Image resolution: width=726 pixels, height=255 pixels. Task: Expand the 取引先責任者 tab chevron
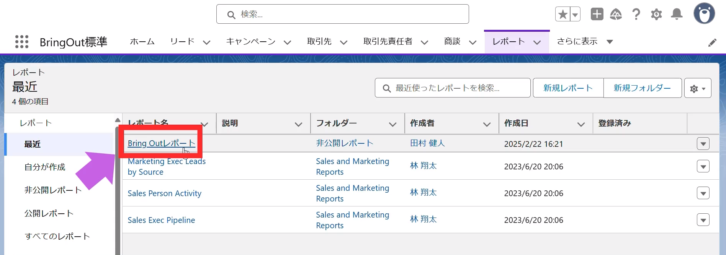tap(425, 42)
